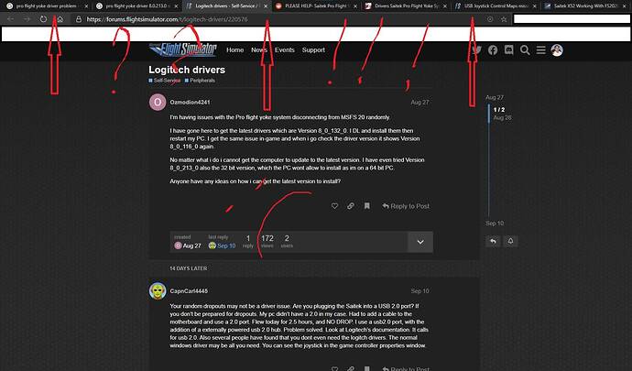Image resolution: width=632 pixels, height=371 pixels.
Task: Open the Peripherals tag link
Action: click(204, 82)
